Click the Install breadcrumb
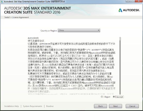Viewport: 143px width, 111px height. (x=7, y=17)
